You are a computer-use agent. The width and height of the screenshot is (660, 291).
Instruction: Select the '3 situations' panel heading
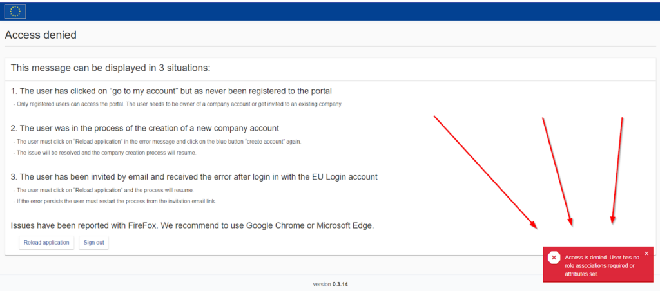point(110,68)
